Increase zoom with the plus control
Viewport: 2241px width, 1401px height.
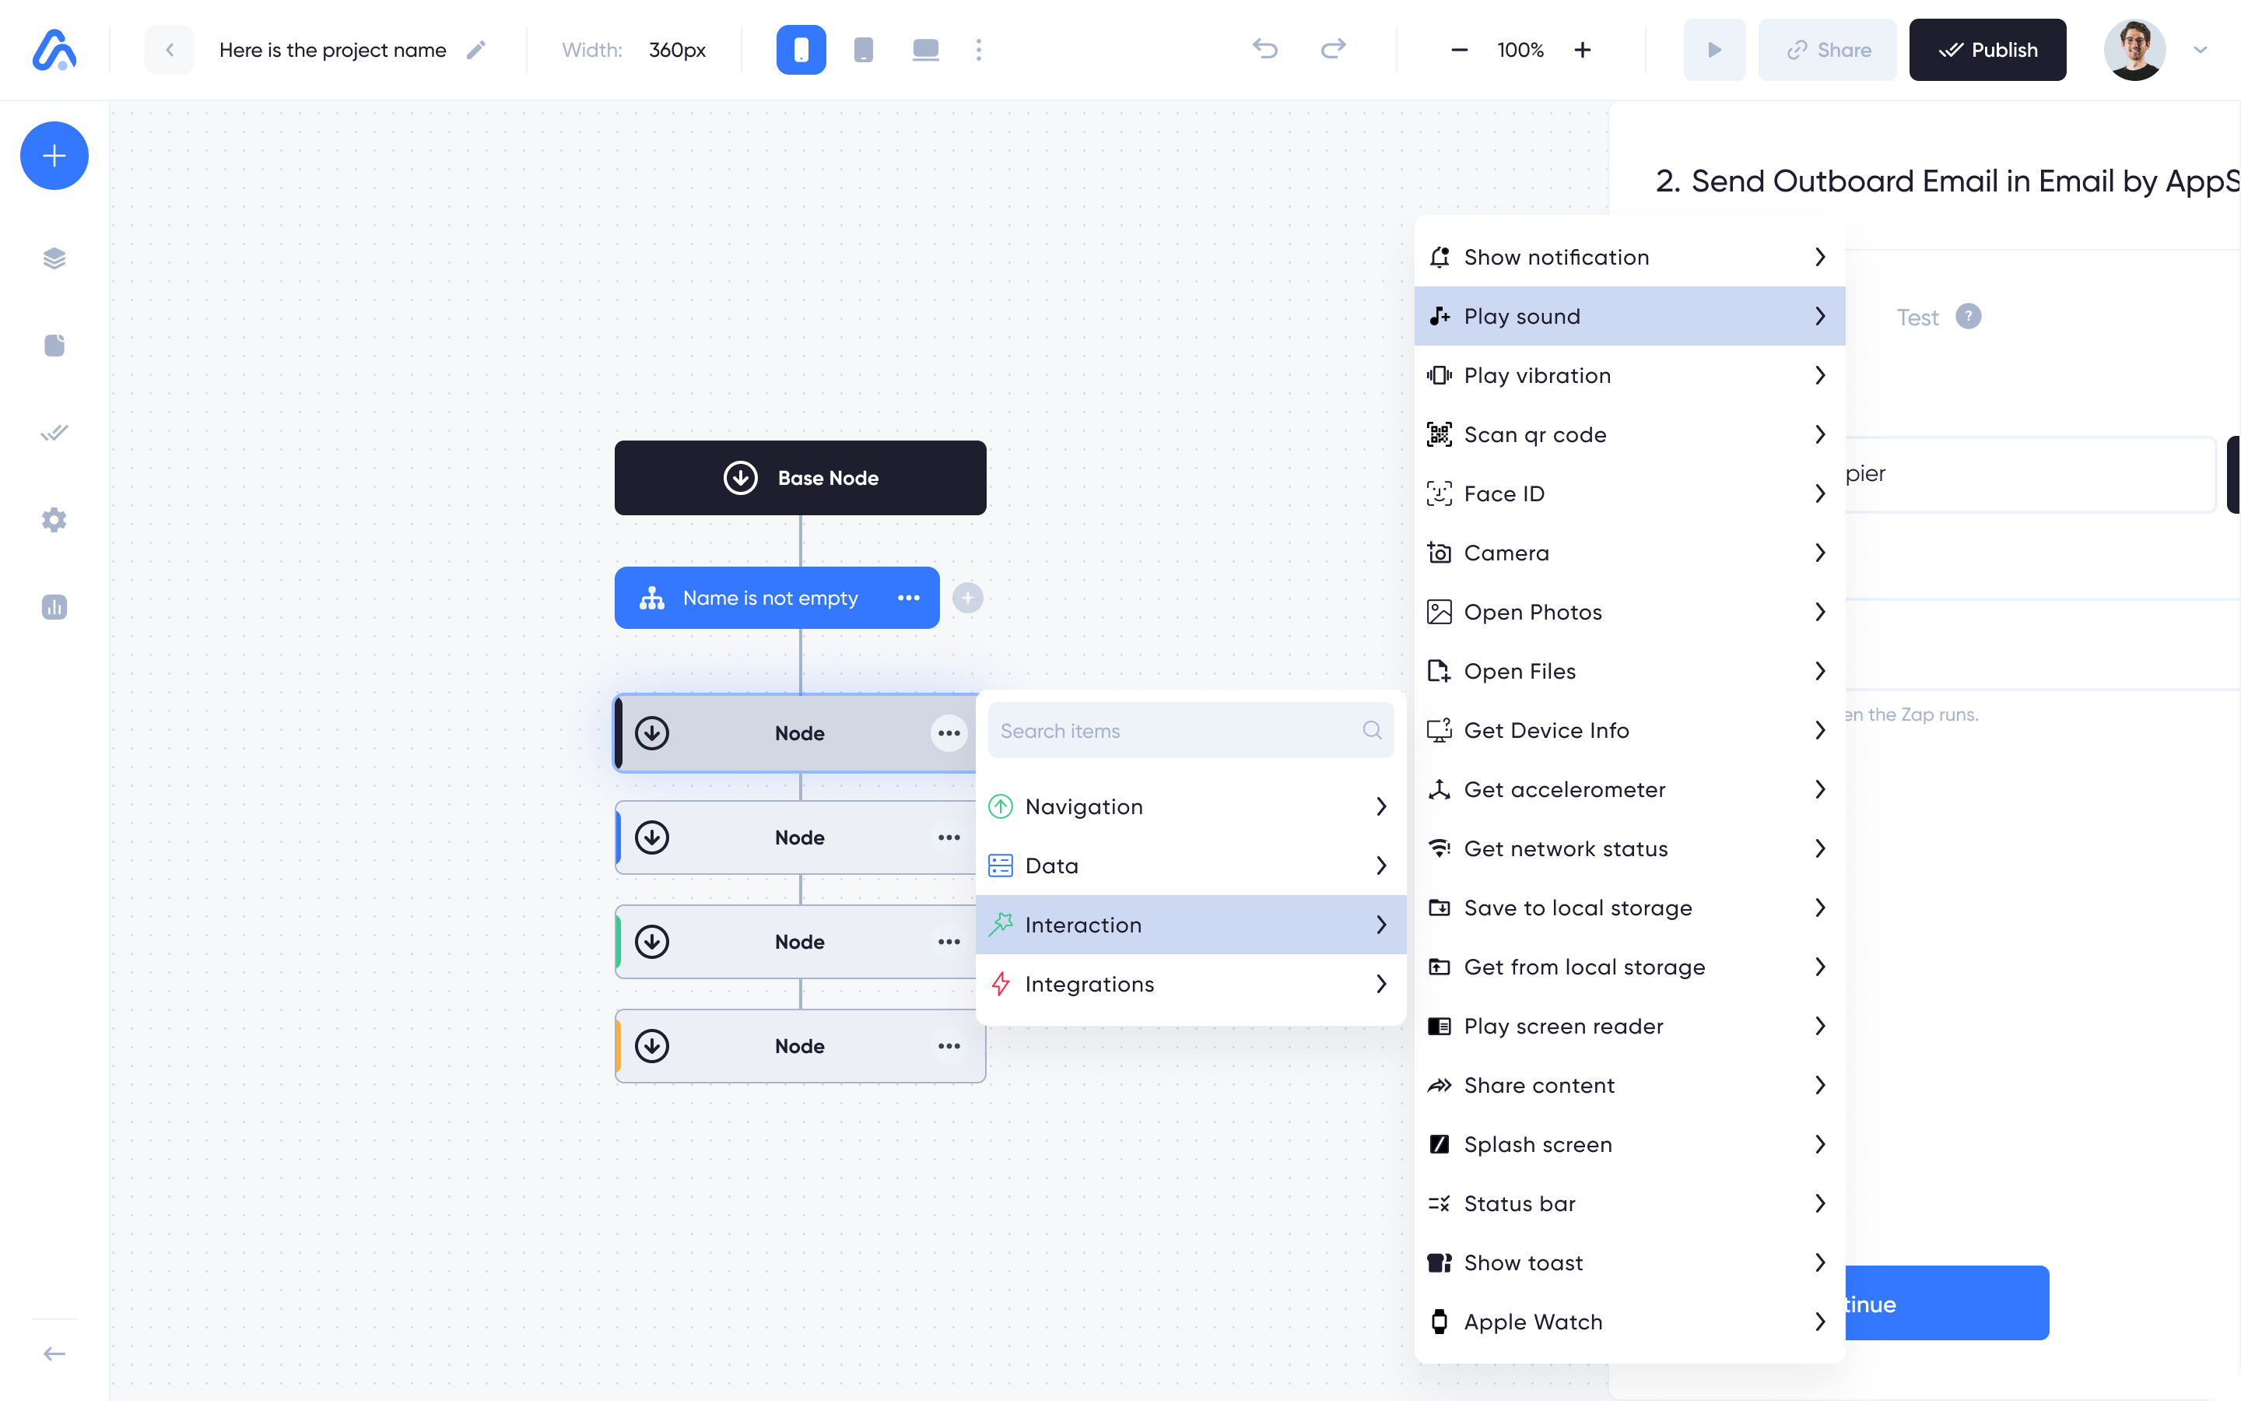point(1583,50)
